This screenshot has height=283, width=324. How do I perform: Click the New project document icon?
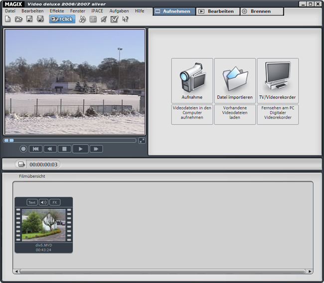pyautogui.click(x=8, y=19)
